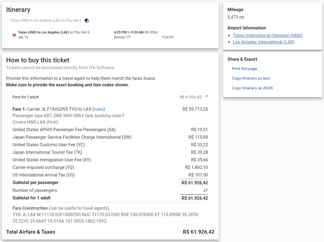
Task: Click US International Arrival Tax (US) label
Action: pyautogui.click(x=44, y=175)
